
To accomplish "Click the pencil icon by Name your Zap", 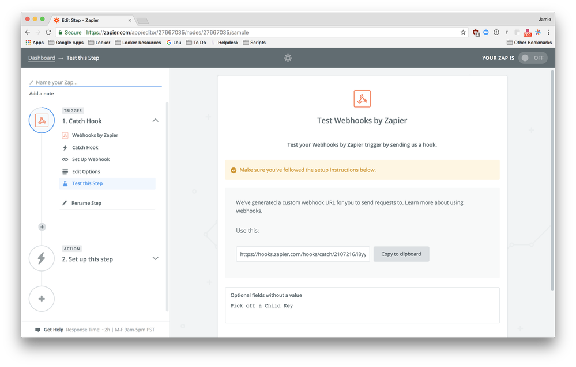I will 32,82.
